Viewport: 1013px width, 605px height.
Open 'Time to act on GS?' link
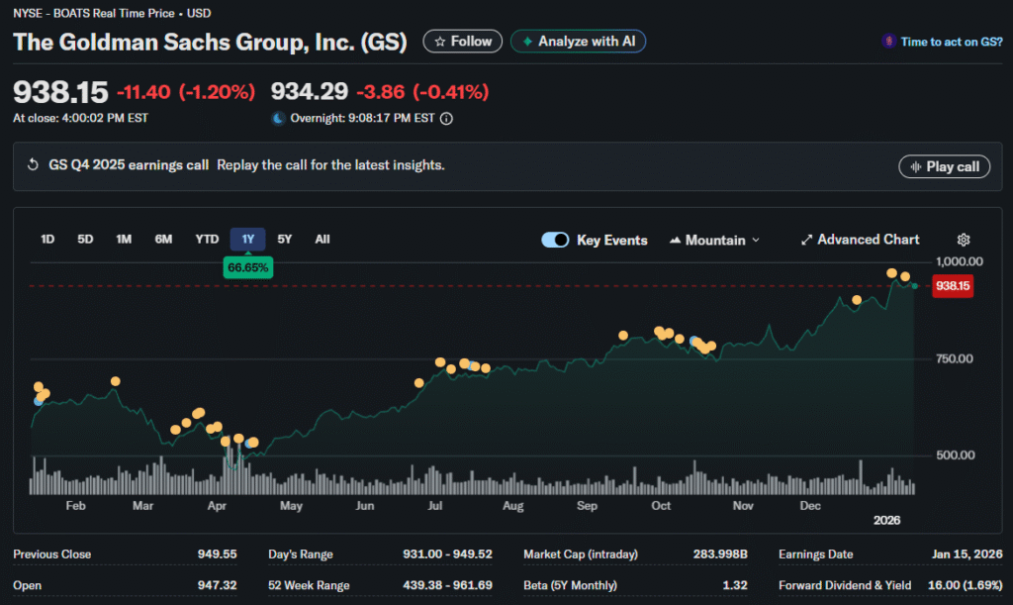point(950,42)
